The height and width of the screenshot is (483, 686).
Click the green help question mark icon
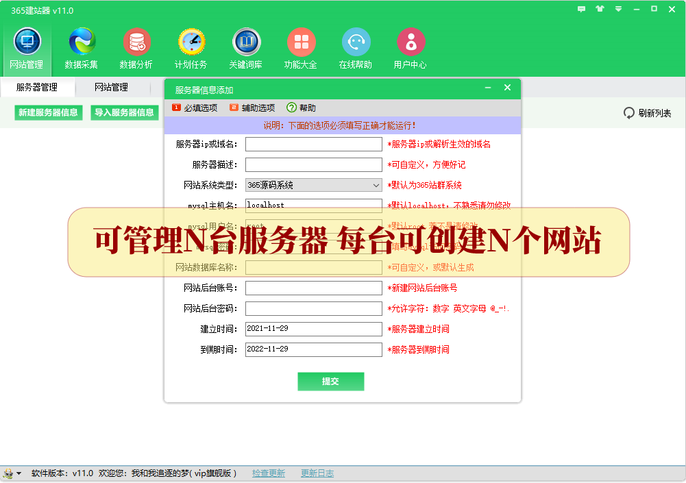tap(291, 108)
